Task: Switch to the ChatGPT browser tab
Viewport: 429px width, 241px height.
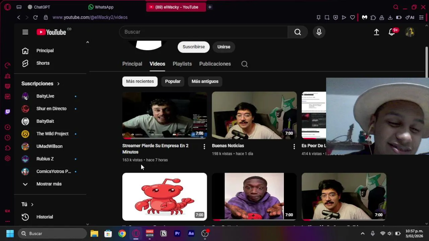Action: (39, 7)
